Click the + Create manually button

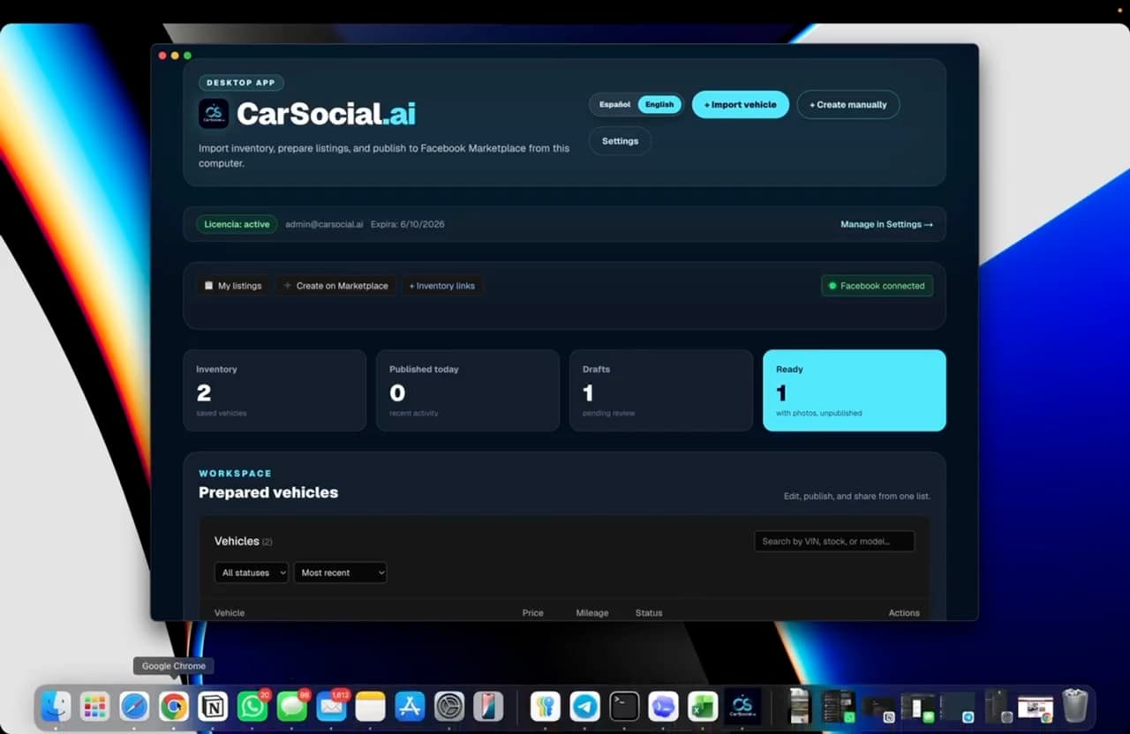click(847, 104)
